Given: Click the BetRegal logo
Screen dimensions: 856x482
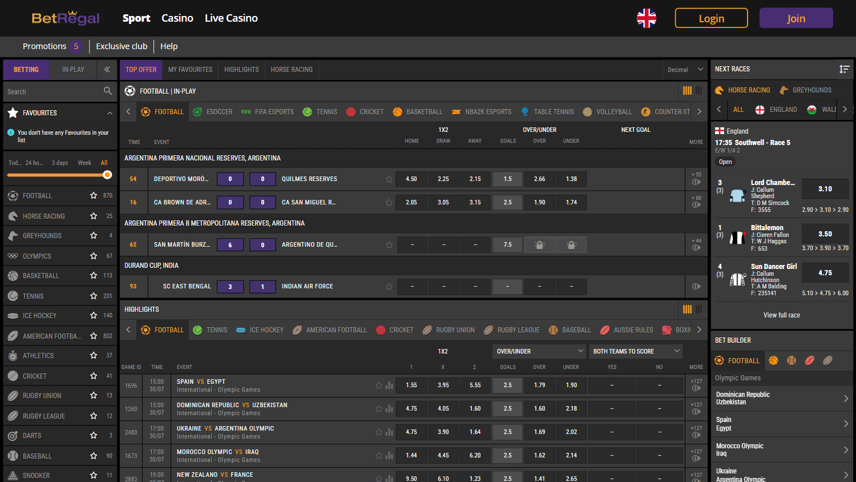Looking at the screenshot, I should tap(66, 18).
